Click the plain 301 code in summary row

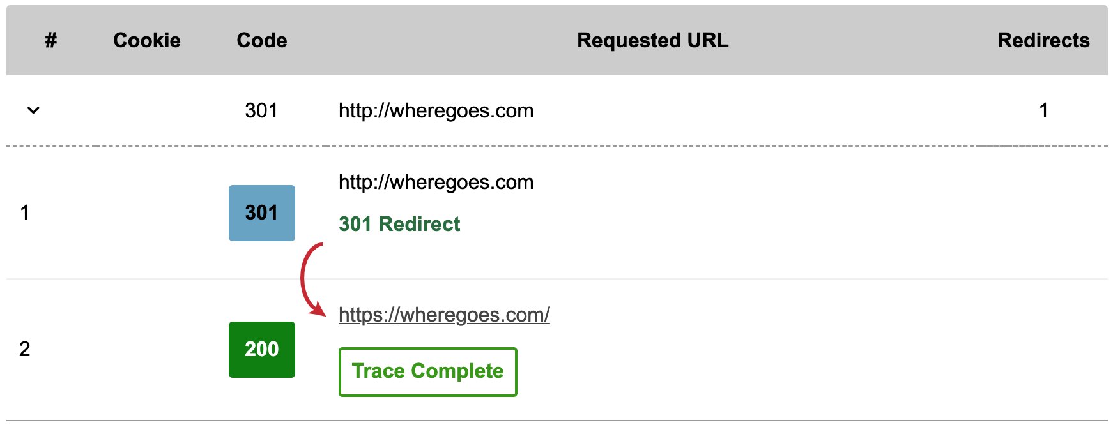click(x=261, y=110)
